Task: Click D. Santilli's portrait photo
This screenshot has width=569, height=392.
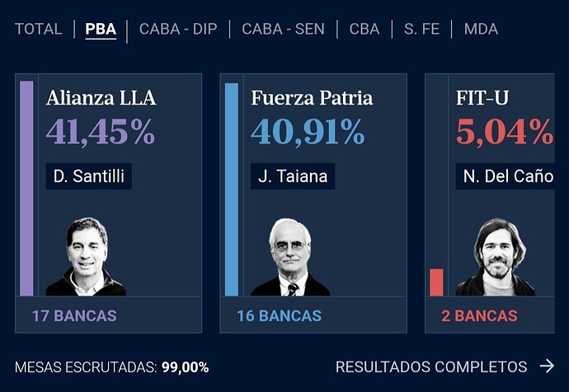Action: coord(87,257)
